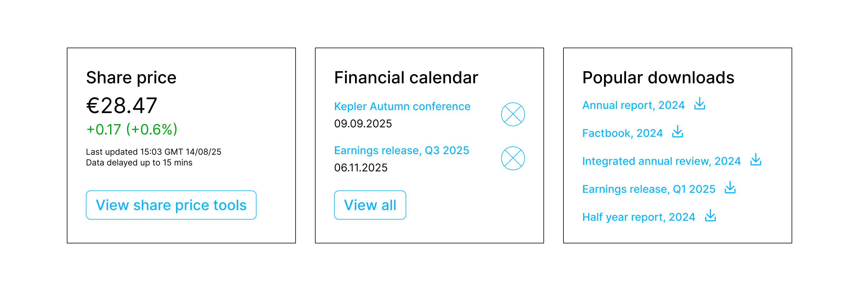Select Earnings release, Q1 2025 download link
Image resolution: width=859 pixels, height=291 pixels.
(x=649, y=189)
